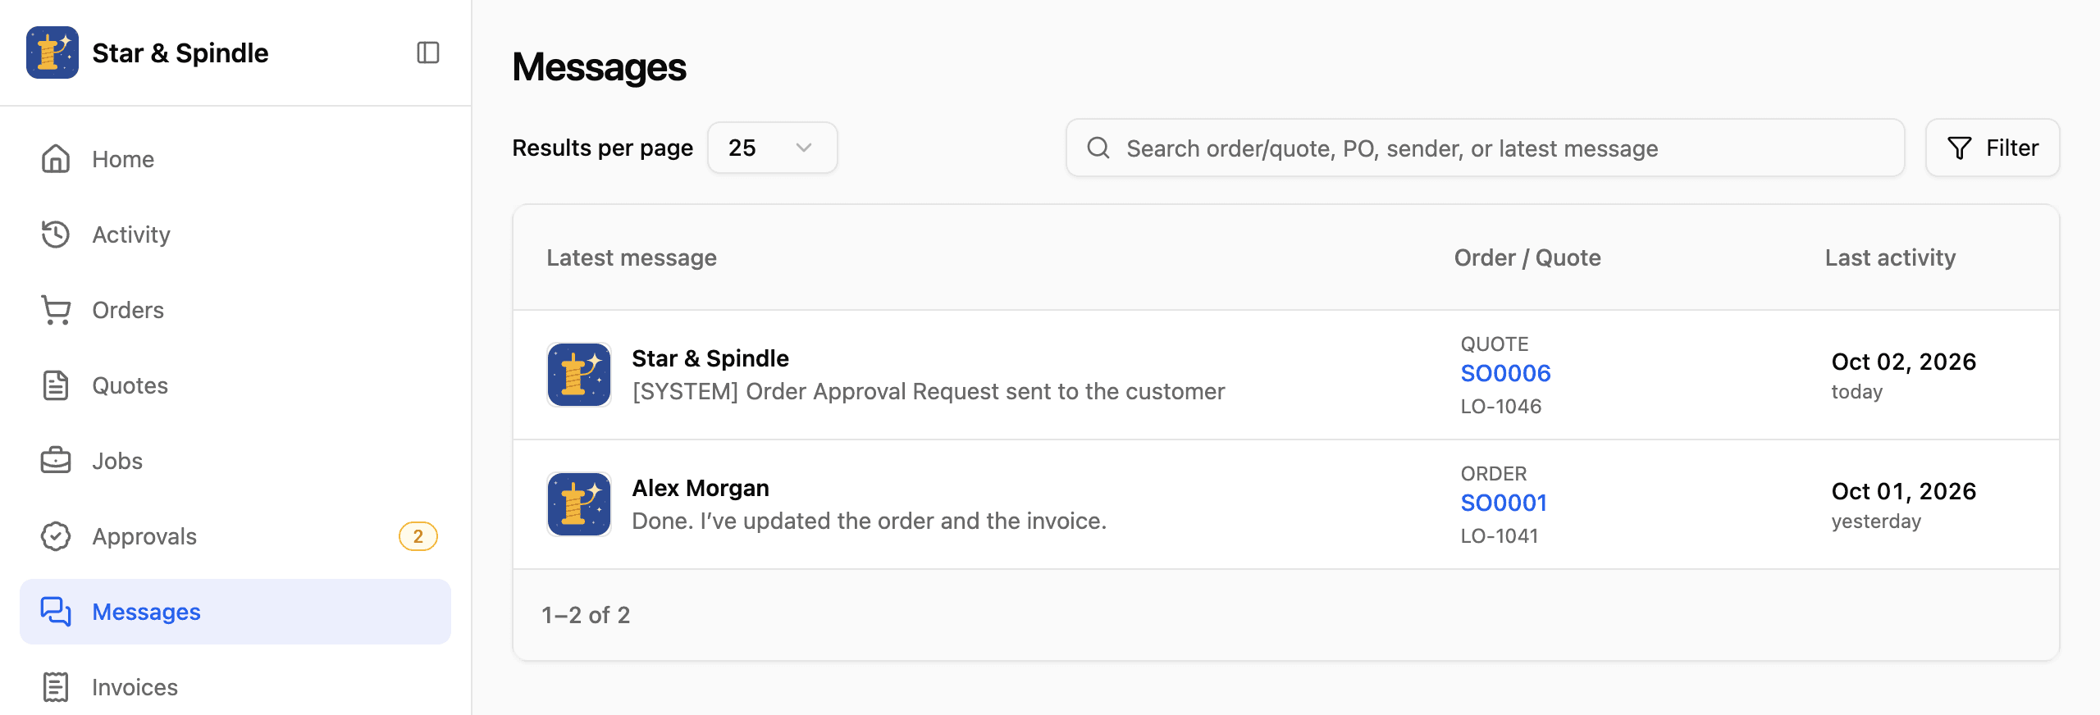Open the Order Approval Request system message
The width and height of the screenshot is (2100, 715).
pyautogui.click(x=929, y=391)
